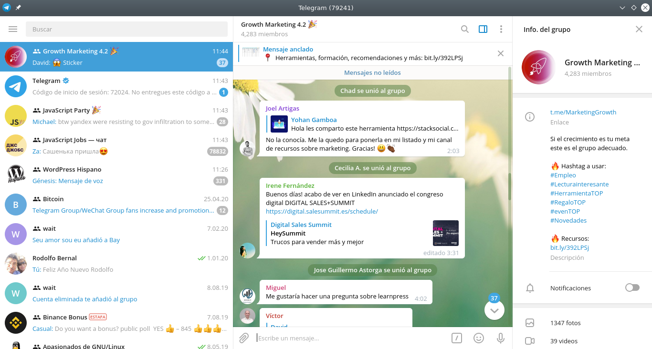Click the Telegram app icon in title bar
The width and height of the screenshot is (652, 349).
[x=6, y=8]
